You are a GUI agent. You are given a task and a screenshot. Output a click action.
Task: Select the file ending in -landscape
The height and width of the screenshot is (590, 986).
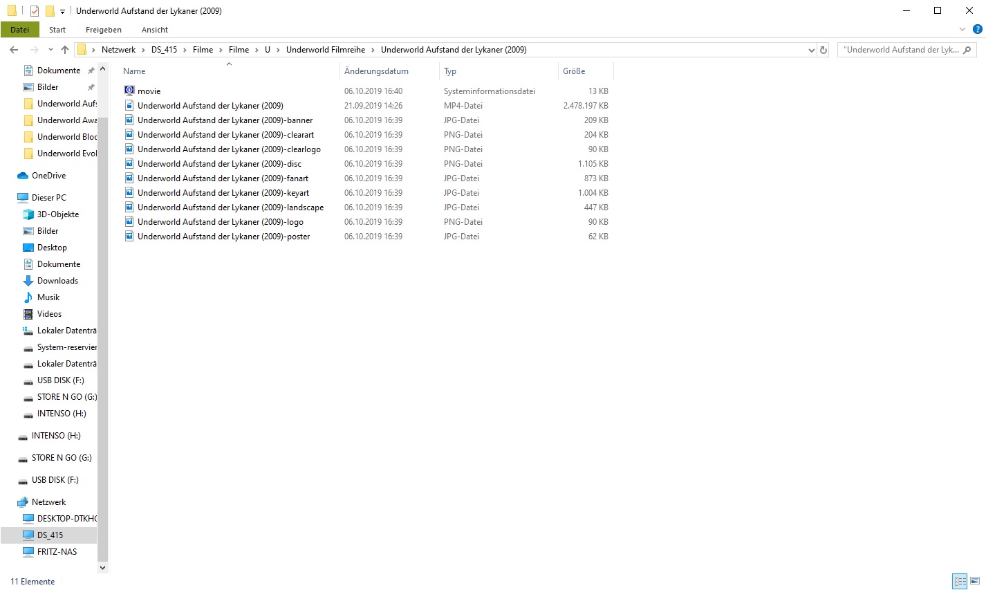[230, 208]
